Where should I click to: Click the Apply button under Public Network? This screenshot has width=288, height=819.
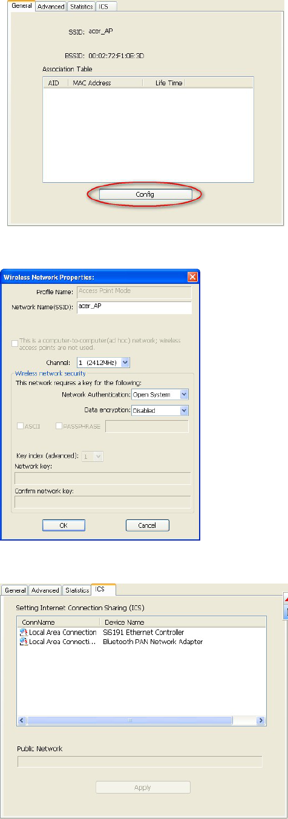pos(143,787)
